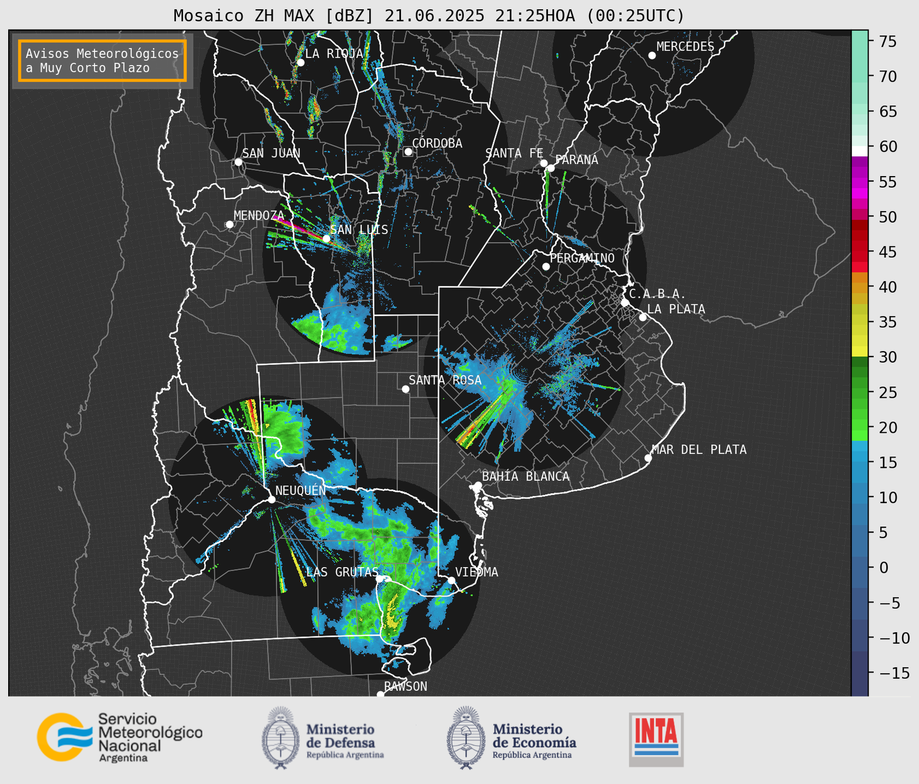Click the C.A.B.A. city dot

[x=625, y=303]
